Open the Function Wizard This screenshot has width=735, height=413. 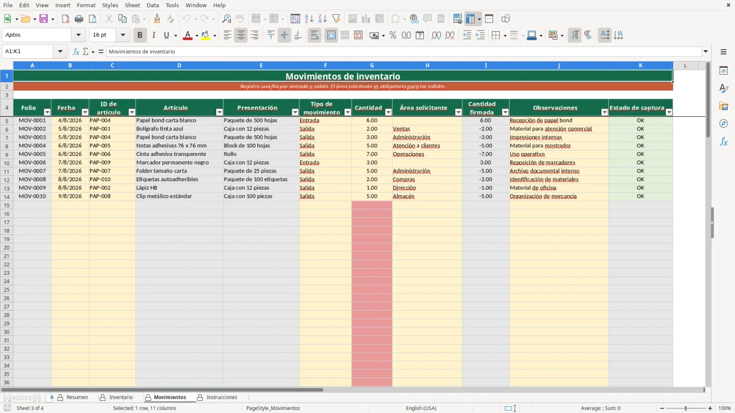click(76, 51)
